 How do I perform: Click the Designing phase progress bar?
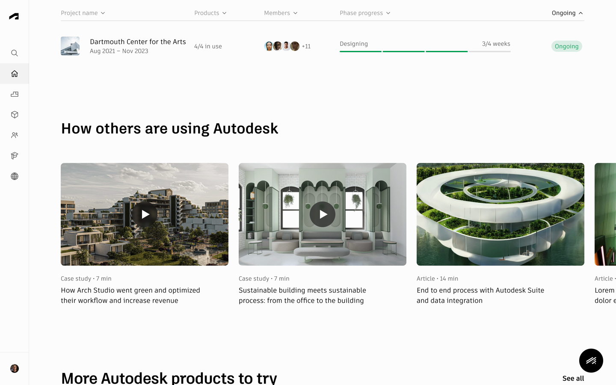click(x=425, y=51)
